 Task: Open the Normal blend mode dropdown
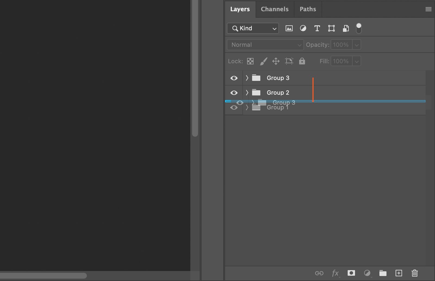click(265, 45)
